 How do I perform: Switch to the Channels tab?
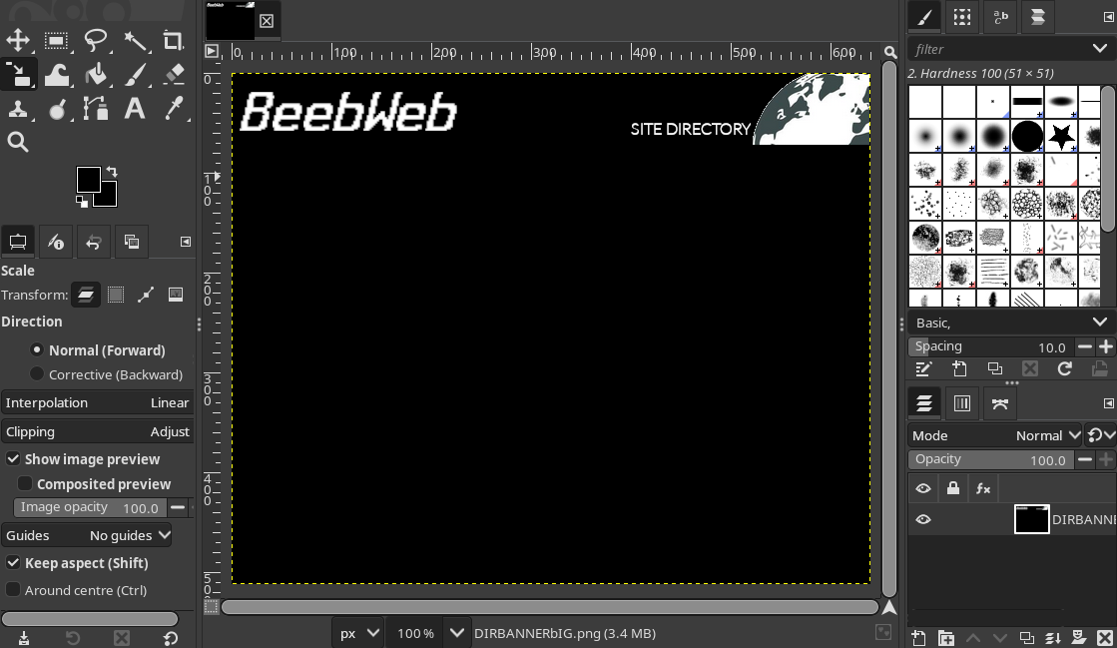962,403
